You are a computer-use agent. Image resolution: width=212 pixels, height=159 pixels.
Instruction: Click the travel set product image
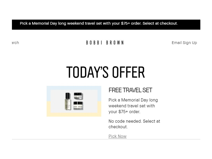tap(74, 101)
